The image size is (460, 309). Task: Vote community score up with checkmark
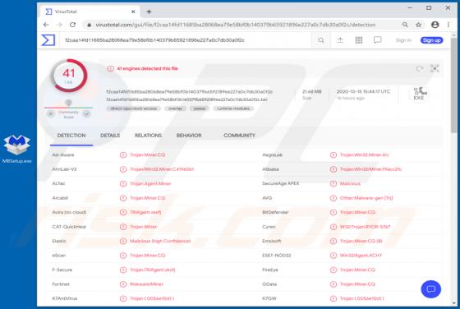(x=86, y=113)
